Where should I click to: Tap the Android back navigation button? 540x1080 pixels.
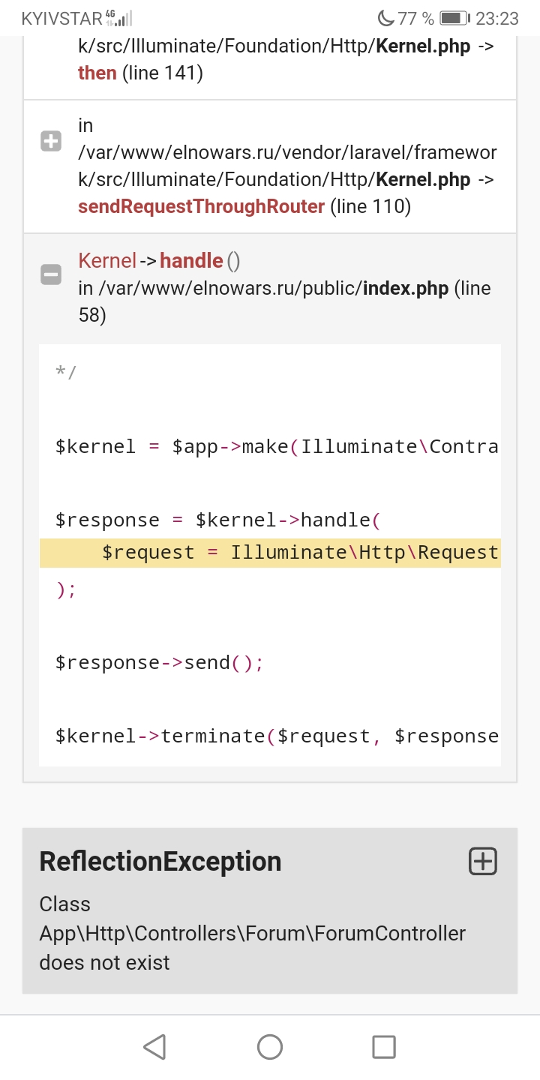click(154, 1046)
